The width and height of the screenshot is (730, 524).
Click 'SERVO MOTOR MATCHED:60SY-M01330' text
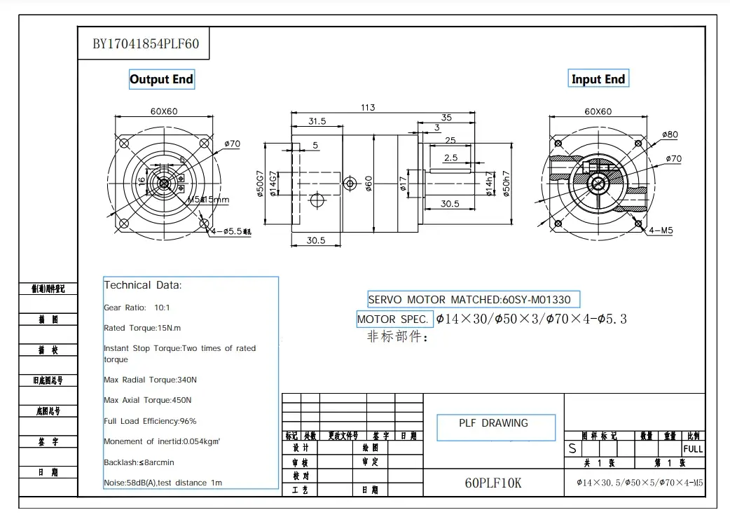point(469,300)
